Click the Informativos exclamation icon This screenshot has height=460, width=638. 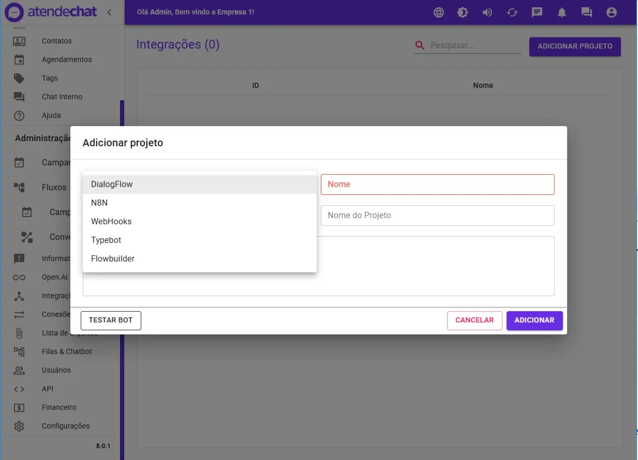[x=19, y=259]
